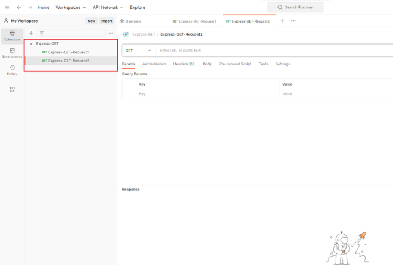Open the tab options ellipsis menu
This screenshot has height=265, width=393.
coord(293,21)
